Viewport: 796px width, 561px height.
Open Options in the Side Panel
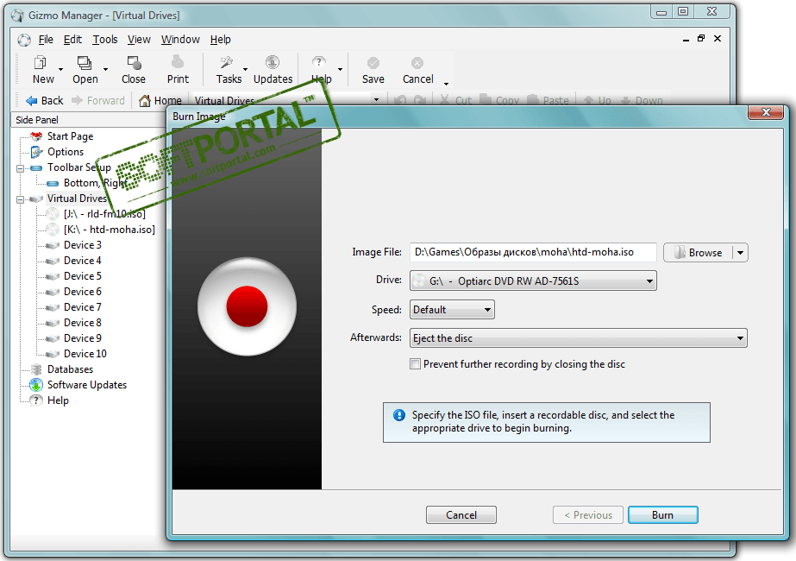click(65, 152)
